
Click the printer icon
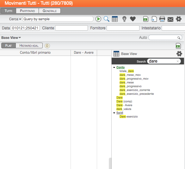coord(162,19)
